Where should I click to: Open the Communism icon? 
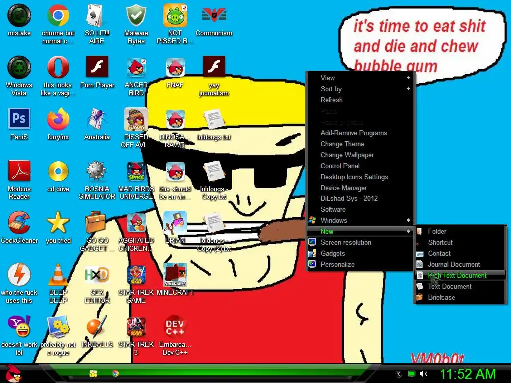coord(214,15)
